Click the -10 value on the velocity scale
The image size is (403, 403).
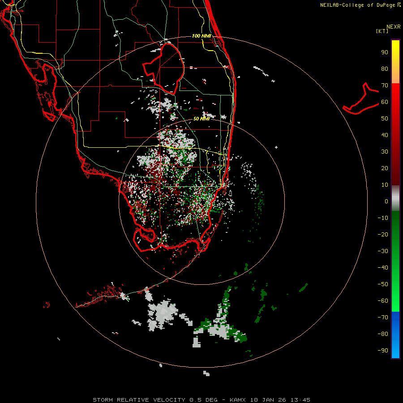383,218
